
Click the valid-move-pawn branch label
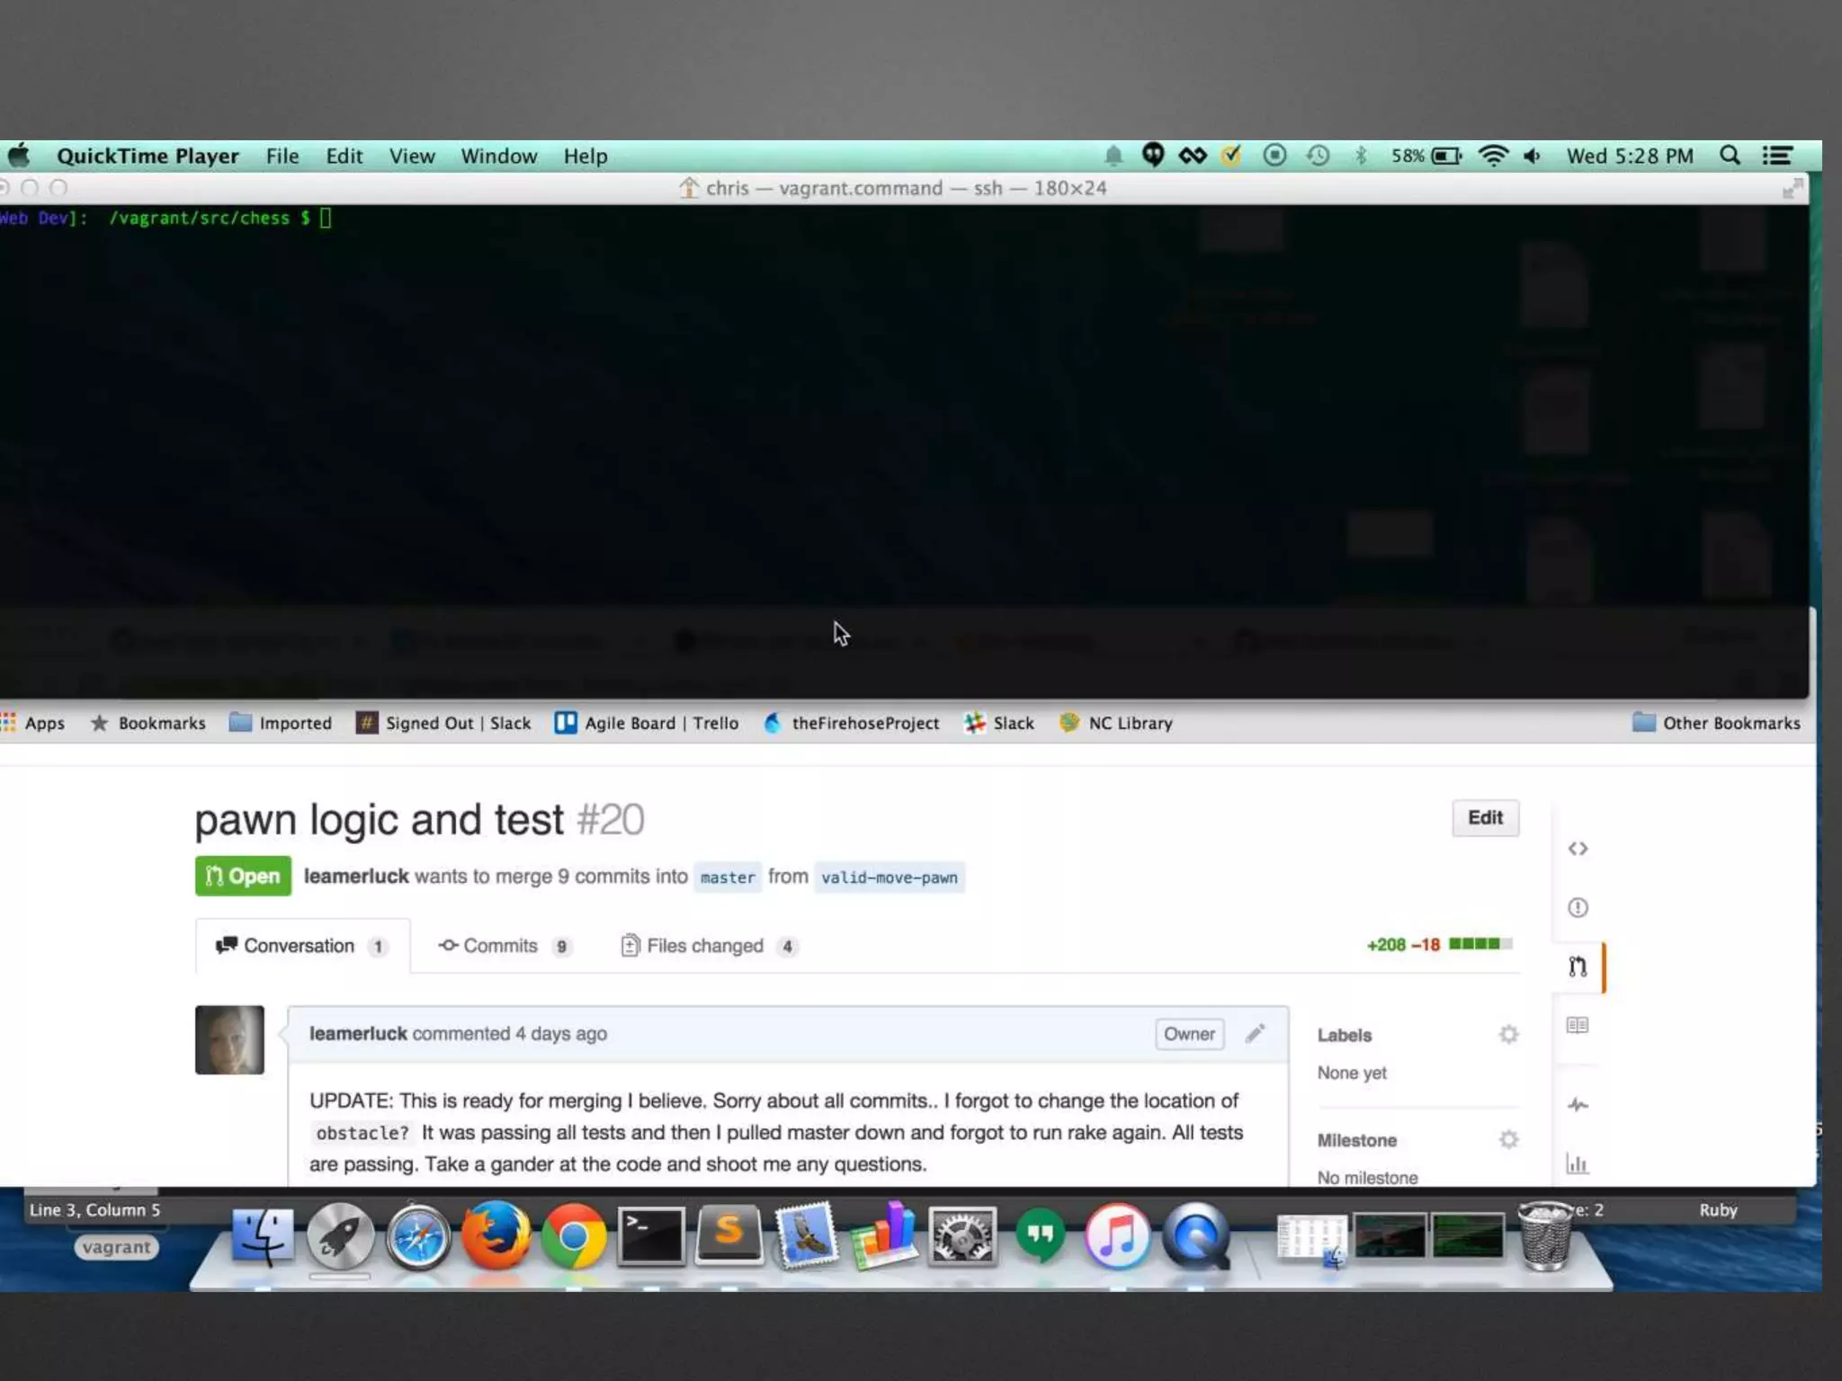click(x=889, y=878)
